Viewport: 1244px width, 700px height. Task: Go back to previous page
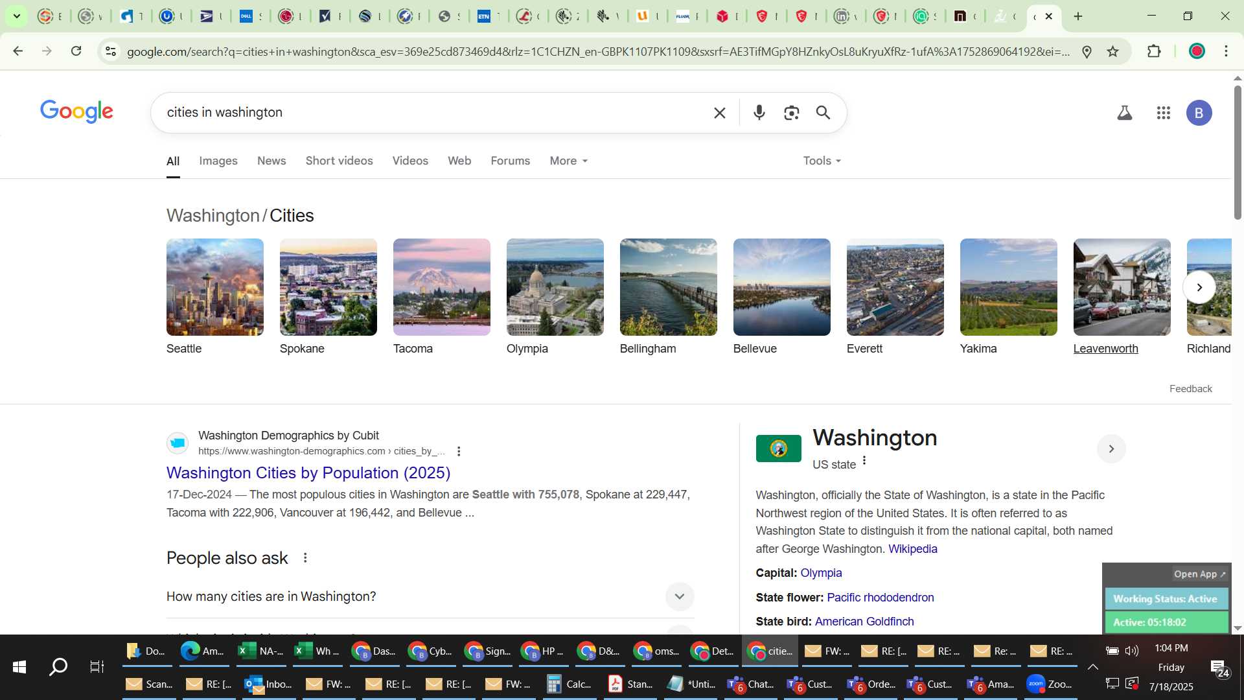coord(18,51)
